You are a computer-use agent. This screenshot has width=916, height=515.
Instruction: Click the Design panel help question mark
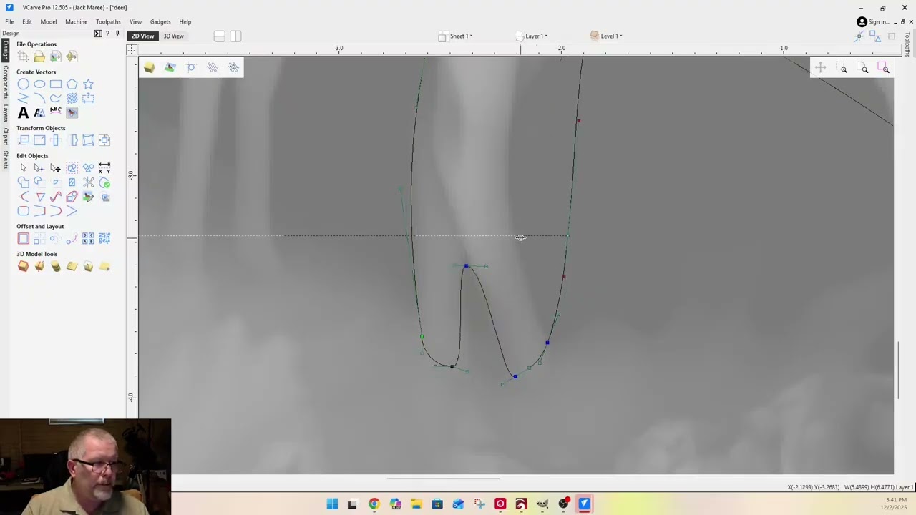107,34
